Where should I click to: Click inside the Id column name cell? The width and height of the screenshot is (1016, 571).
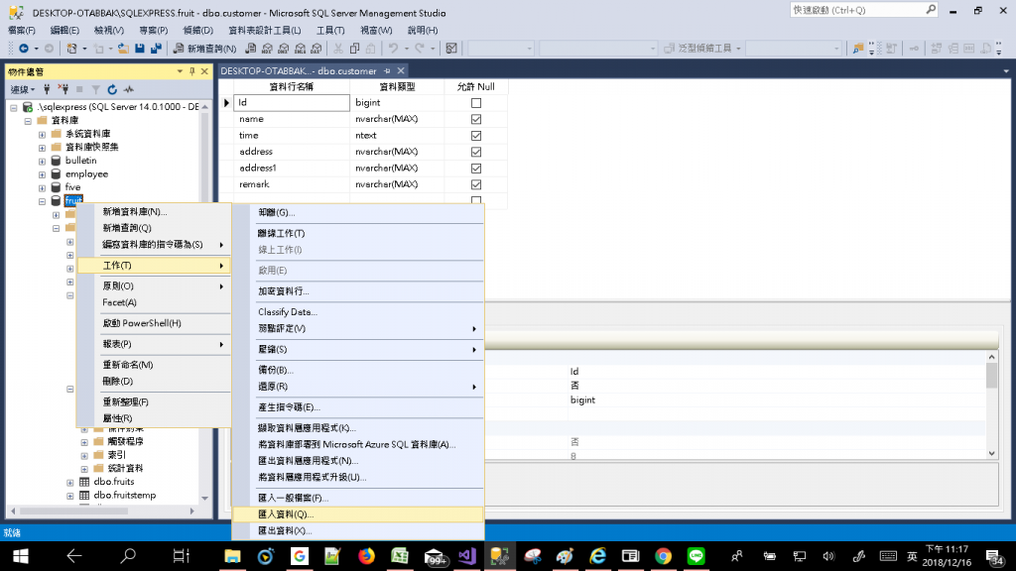coord(292,102)
